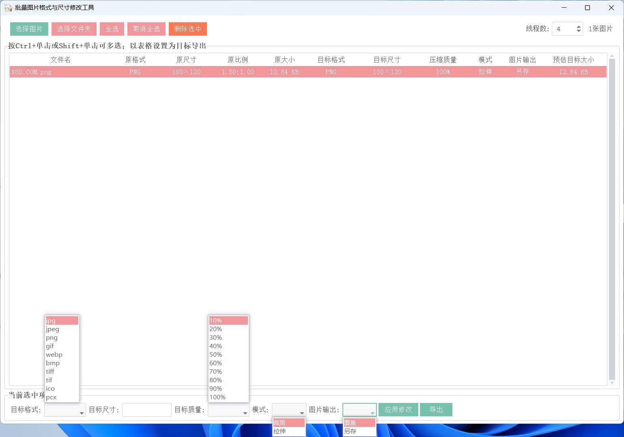Select 拉伸 in the 模式 dropdown

click(279, 431)
